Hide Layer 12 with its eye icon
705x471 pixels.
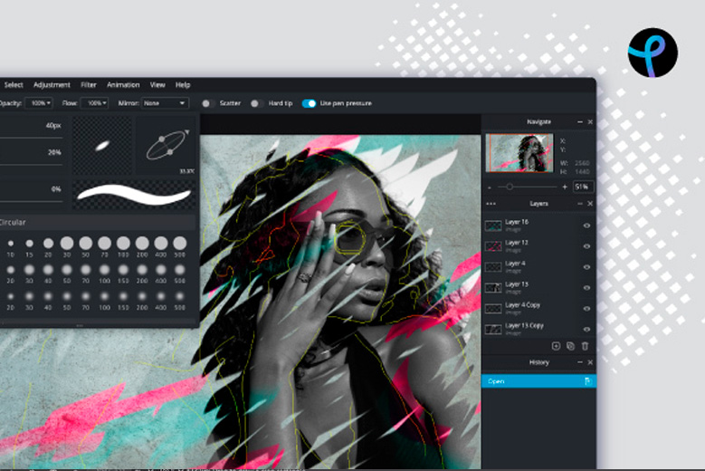pos(586,246)
